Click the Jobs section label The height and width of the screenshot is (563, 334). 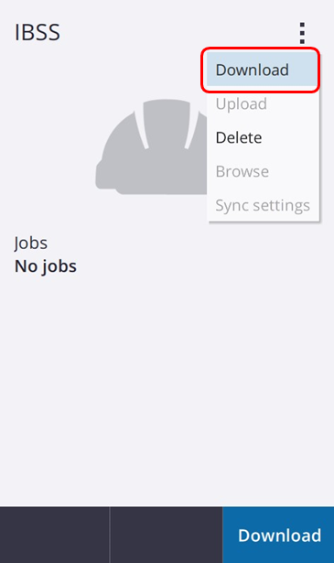(x=31, y=244)
